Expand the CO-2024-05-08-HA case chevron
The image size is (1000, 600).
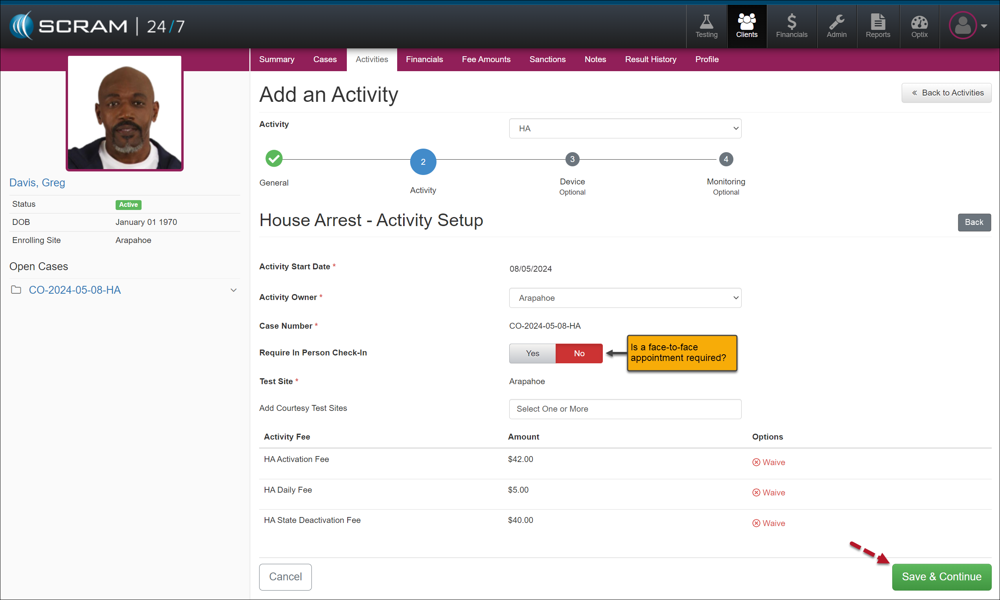tap(233, 290)
